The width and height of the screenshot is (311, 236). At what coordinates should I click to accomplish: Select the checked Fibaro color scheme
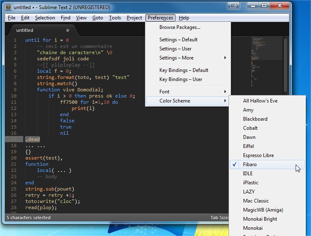[x=267, y=164]
